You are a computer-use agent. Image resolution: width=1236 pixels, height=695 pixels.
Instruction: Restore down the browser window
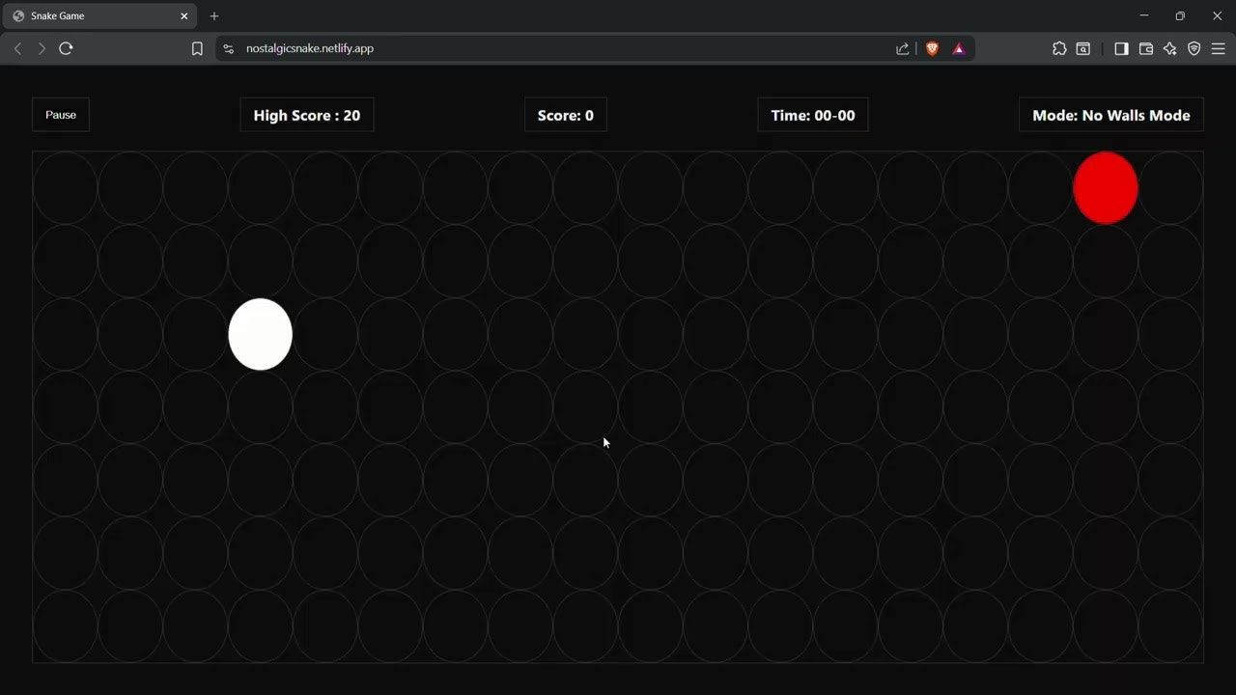click(1180, 16)
